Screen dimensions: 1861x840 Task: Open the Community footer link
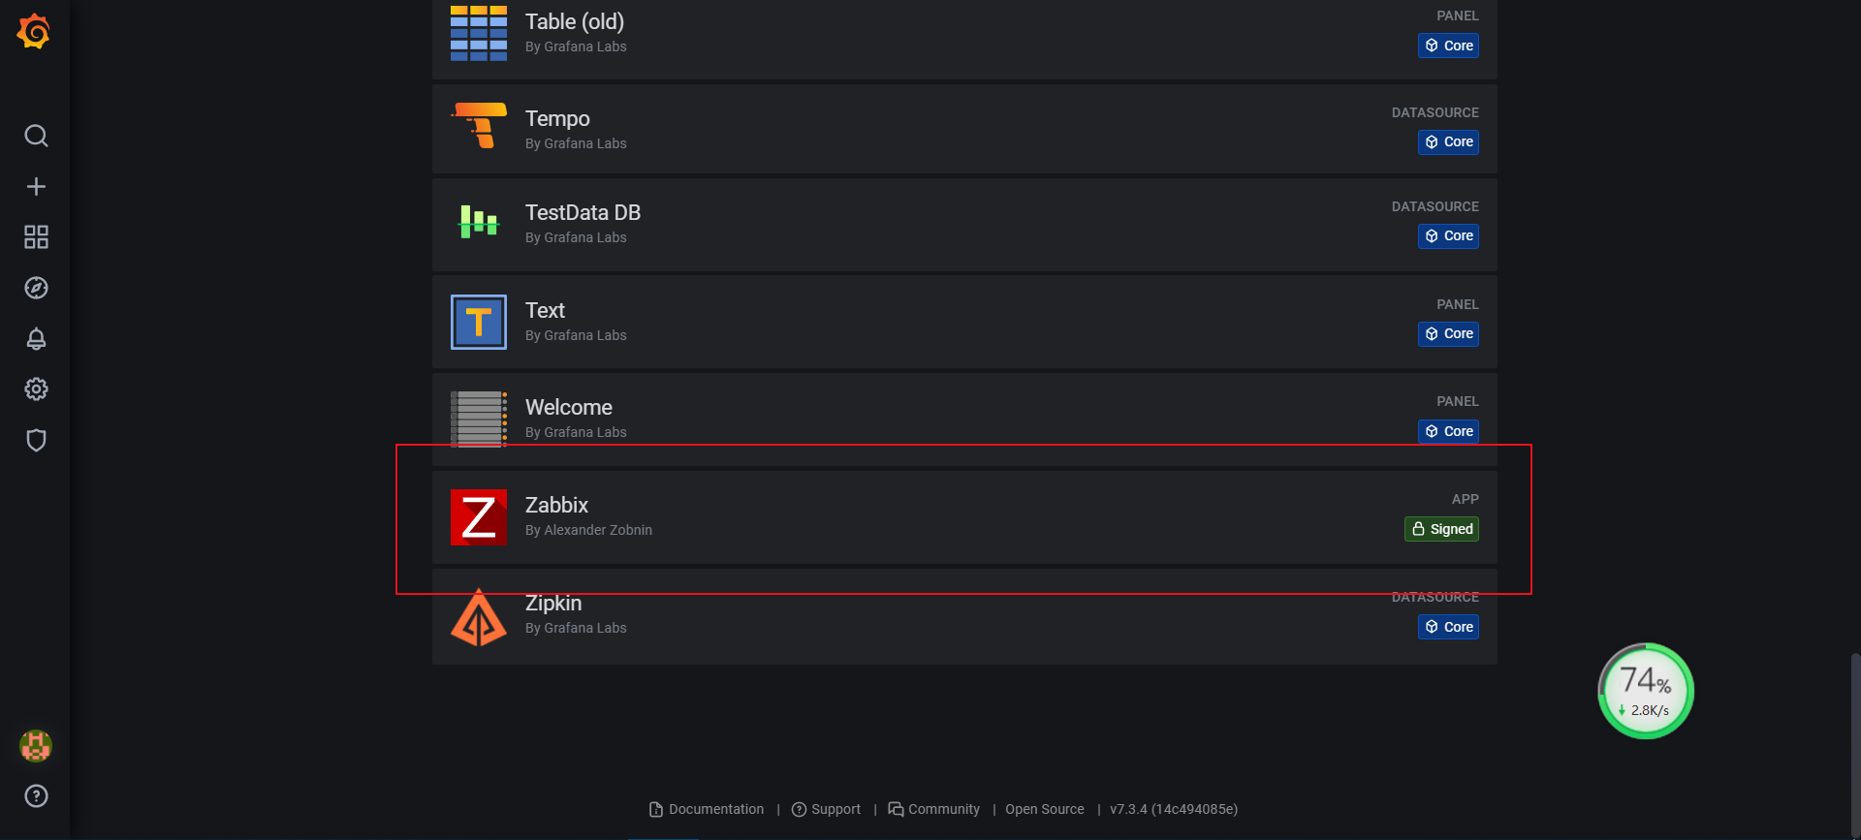tap(934, 809)
